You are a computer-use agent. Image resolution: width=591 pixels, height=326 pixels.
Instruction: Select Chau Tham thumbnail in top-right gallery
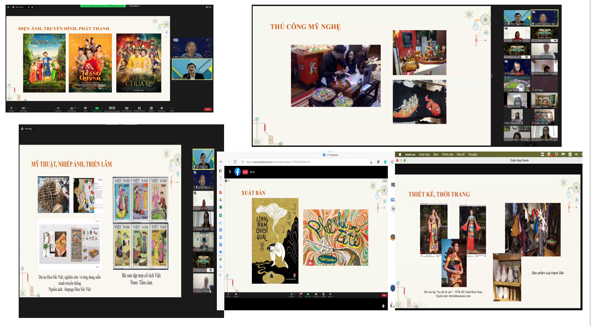(517, 84)
